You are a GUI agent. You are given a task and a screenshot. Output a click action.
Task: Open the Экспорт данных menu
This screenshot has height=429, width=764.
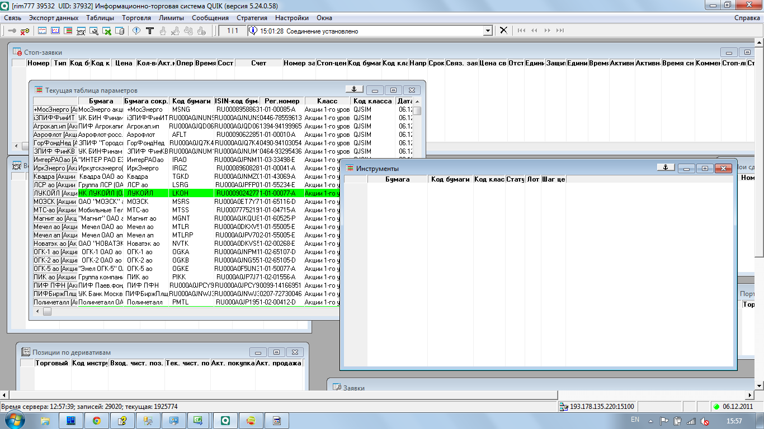pos(54,18)
